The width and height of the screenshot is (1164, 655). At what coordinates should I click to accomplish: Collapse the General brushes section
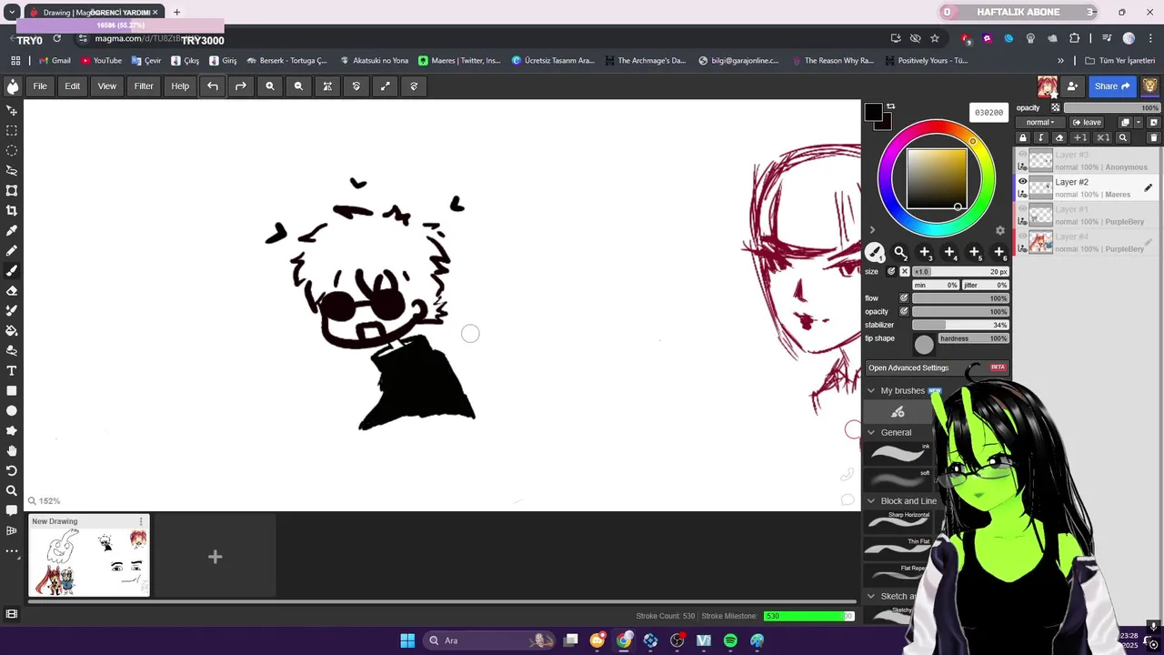coord(871,432)
